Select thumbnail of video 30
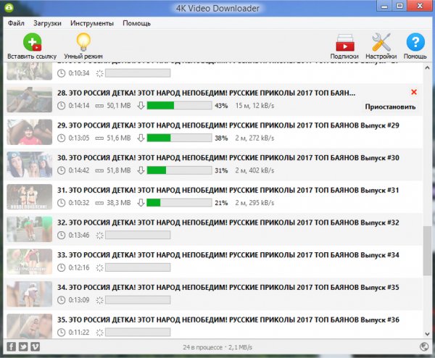Image resolution: width=435 pixels, height=358 pixels. pyautogui.click(x=30, y=165)
